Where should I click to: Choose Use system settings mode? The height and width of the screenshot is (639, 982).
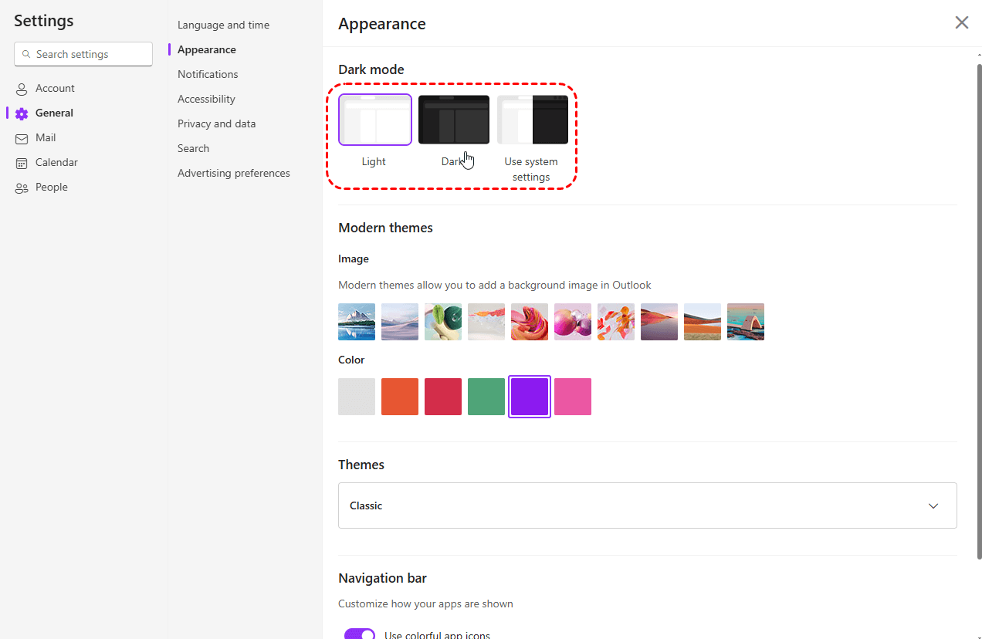click(533, 120)
